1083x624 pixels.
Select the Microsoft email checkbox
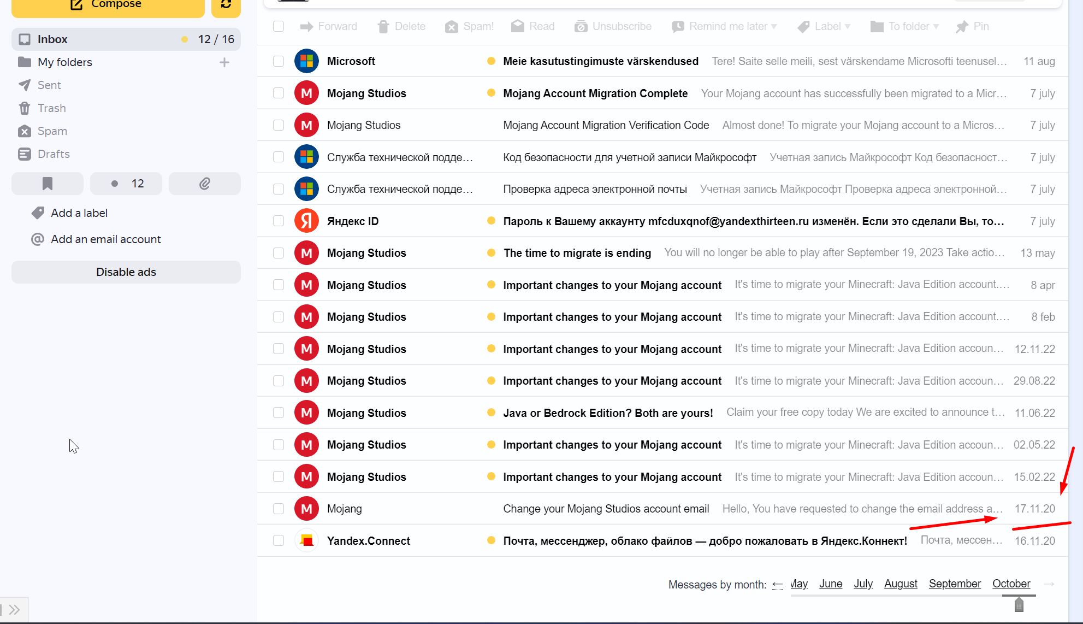279,61
